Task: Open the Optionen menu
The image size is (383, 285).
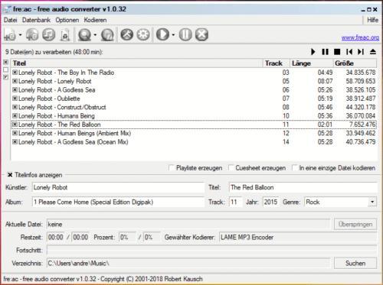Action: pos(67,20)
